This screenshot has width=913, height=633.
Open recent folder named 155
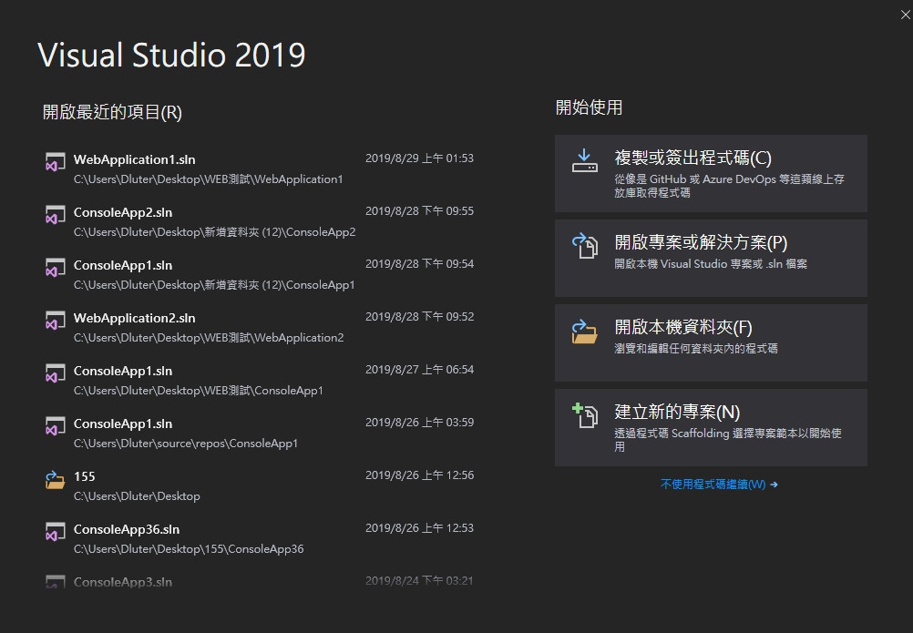pos(259,485)
